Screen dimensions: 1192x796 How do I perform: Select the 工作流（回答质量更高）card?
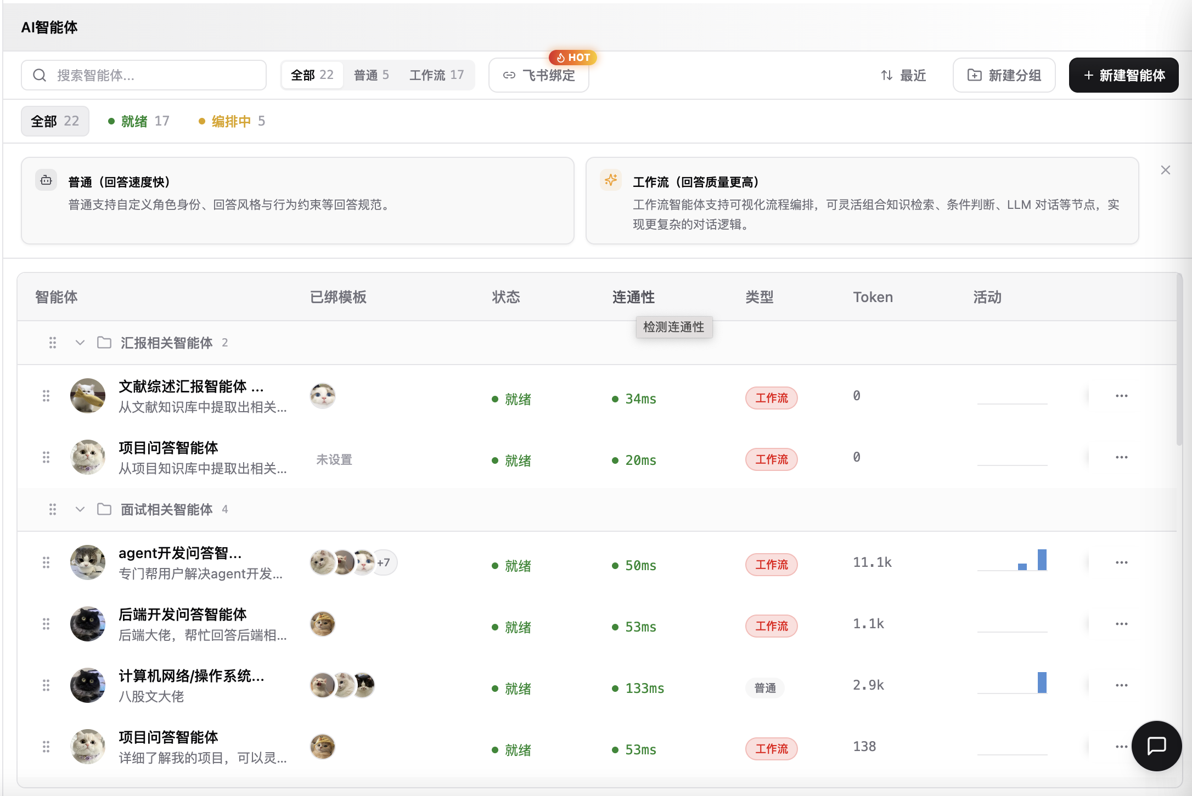click(x=862, y=201)
